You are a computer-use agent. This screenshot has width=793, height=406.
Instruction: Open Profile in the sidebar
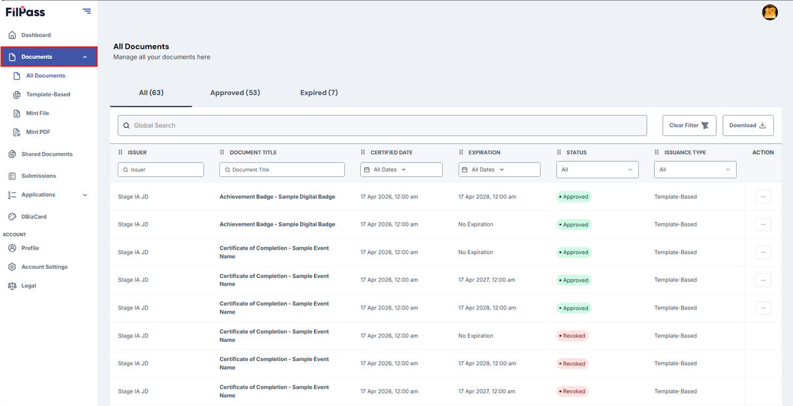[30, 248]
